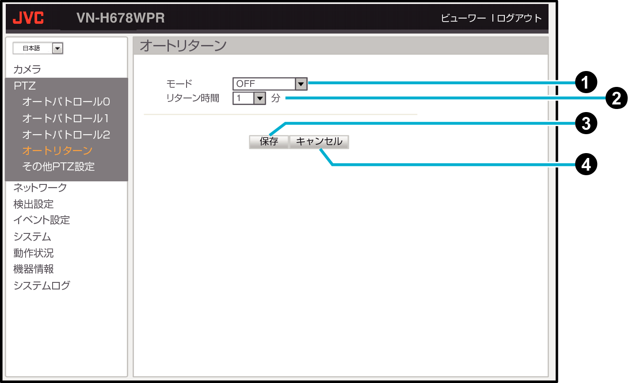Screen dimensions: 629x383
Task: Click the JVC logo
Action: tap(28, 18)
